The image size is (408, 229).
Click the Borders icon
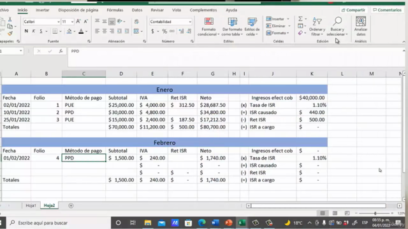55,31
